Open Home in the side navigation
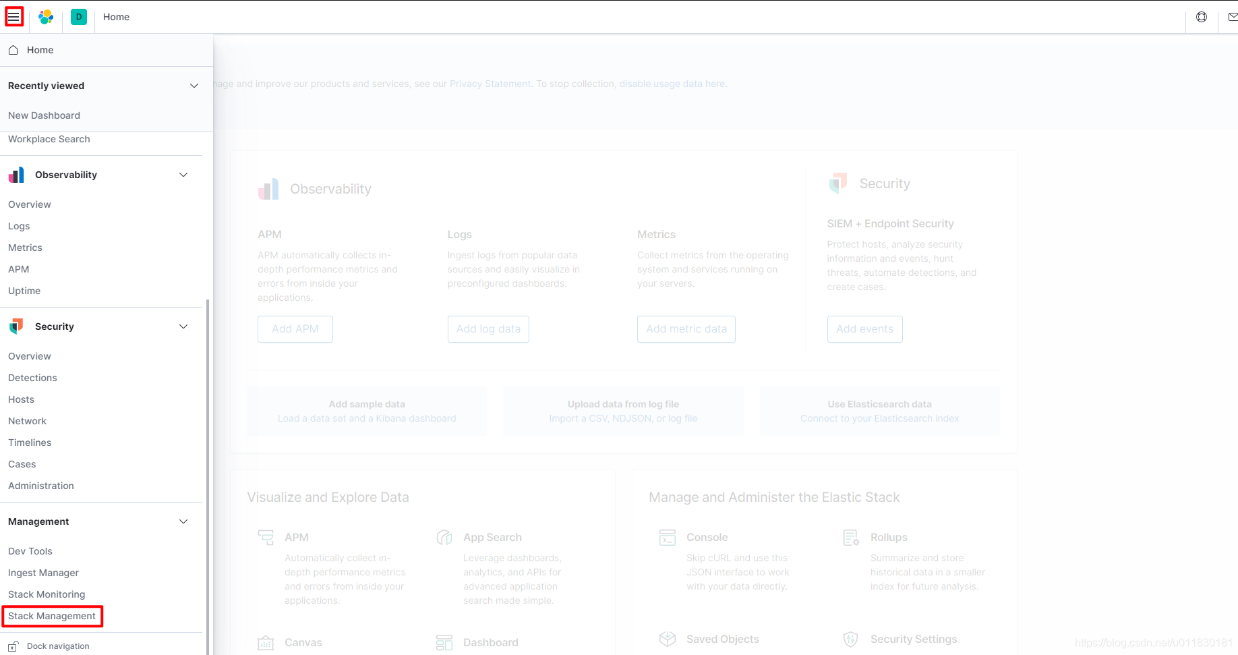The height and width of the screenshot is (655, 1238). point(40,50)
